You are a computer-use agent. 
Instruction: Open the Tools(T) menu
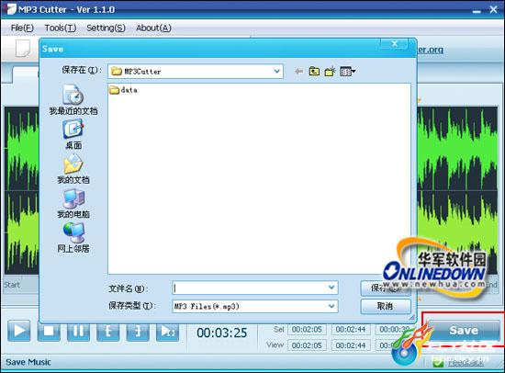[x=61, y=28]
